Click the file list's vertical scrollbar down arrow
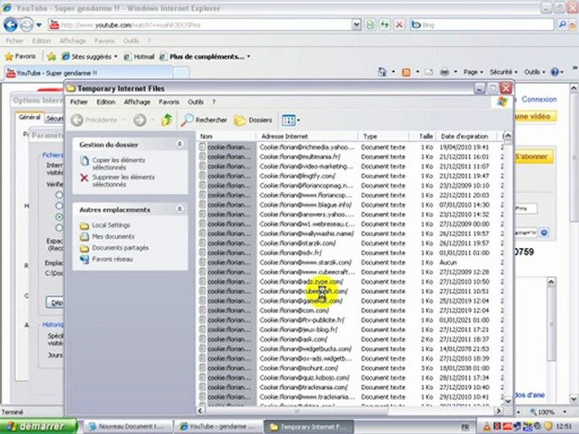579x434 pixels. tap(508, 401)
